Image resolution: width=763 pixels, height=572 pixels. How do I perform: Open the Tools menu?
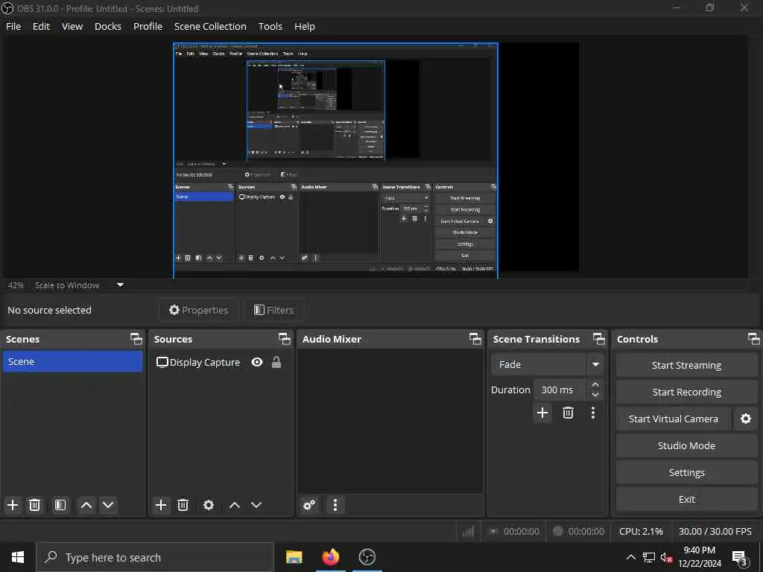click(x=270, y=26)
